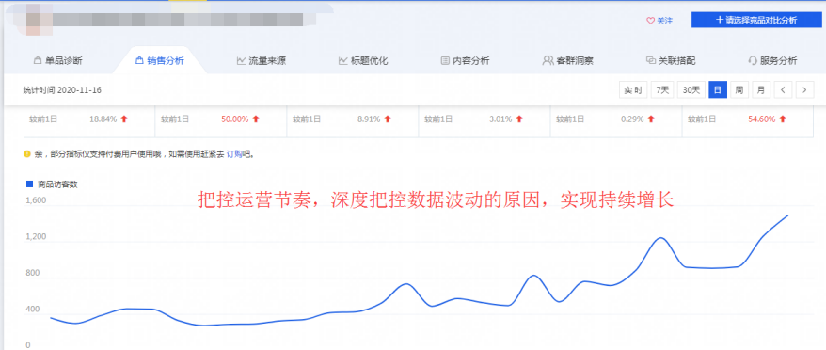This screenshot has width=826, height=350.
Task: Choose the 周 period button
Action: tap(739, 90)
